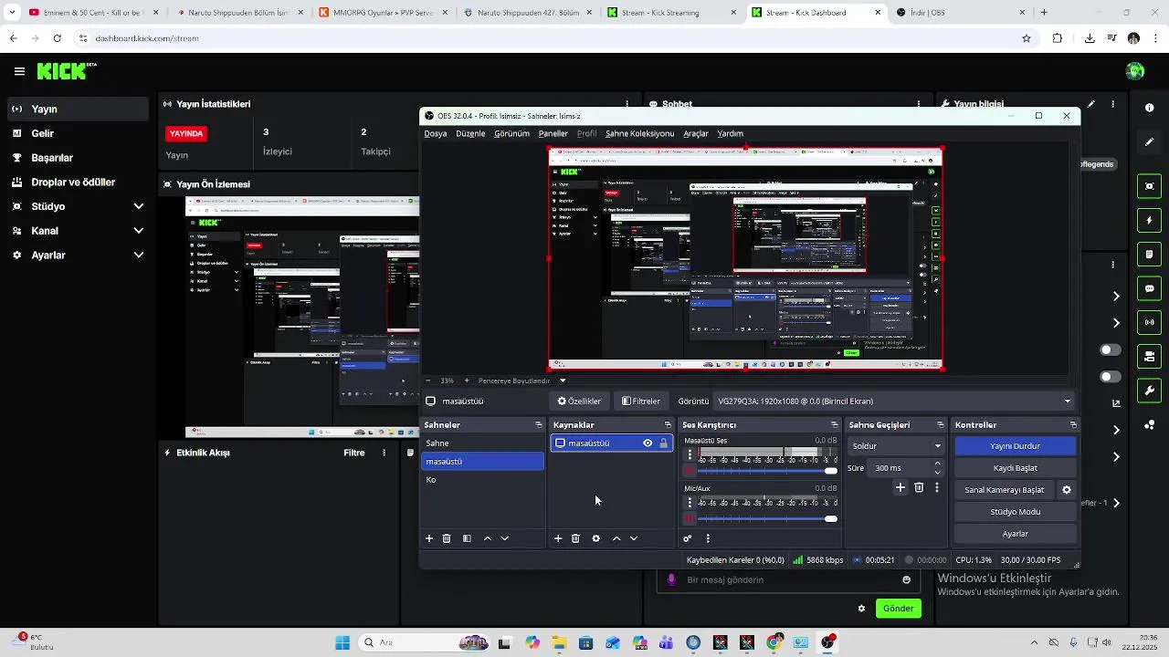This screenshot has height=657, width=1169.
Task: Open Filtreler button in source toolbar
Action: point(641,401)
